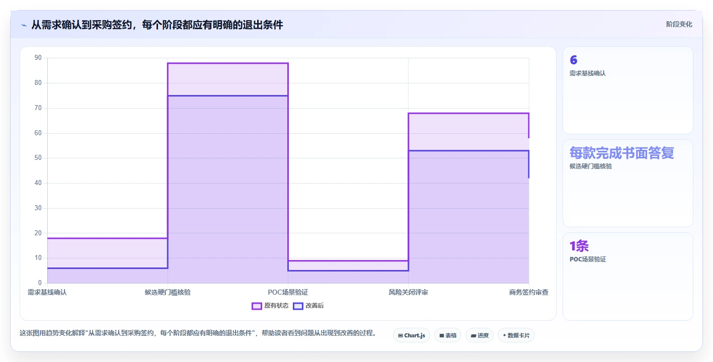713x362 pixels.
Task: Click the 商务签约审查 x-axis label
Action: (528, 292)
